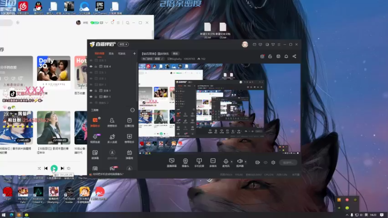This screenshot has height=218, width=388.
Task: Play the music in the player
Action: click(x=54, y=168)
